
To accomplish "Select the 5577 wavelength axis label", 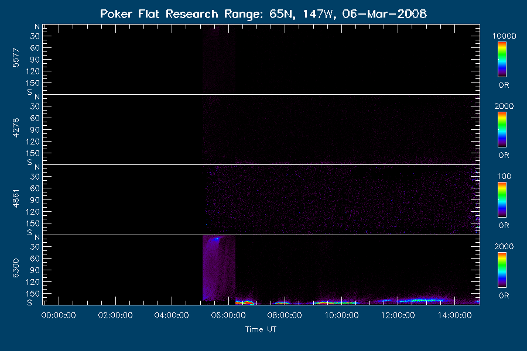I will pos(16,58).
